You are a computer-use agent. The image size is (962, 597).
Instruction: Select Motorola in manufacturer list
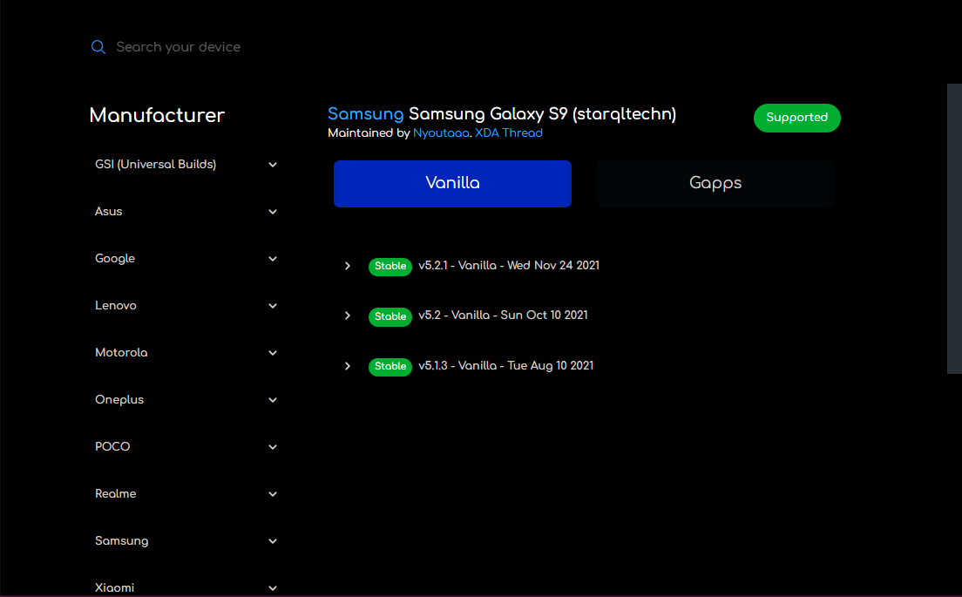[x=121, y=352]
